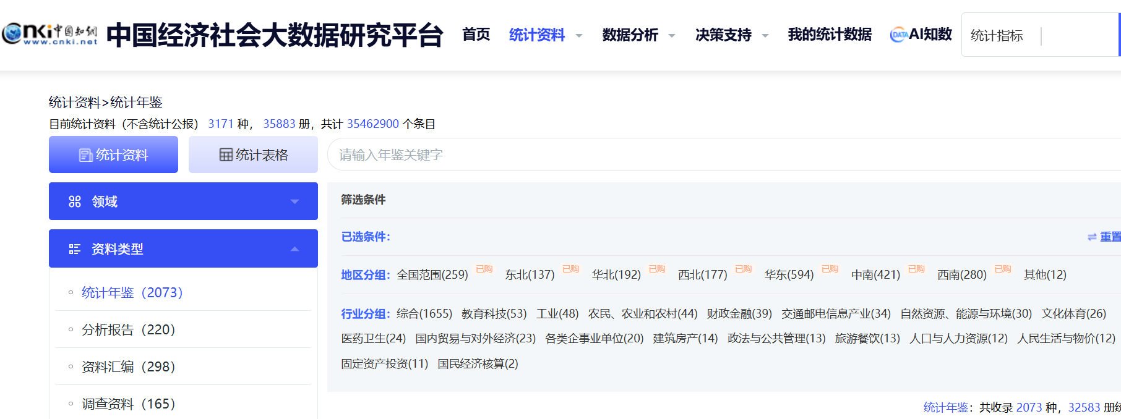Click the AI知数 data icon
Image resolution: width=1121 pixels, height=419 pixels.
click(899, 35)
